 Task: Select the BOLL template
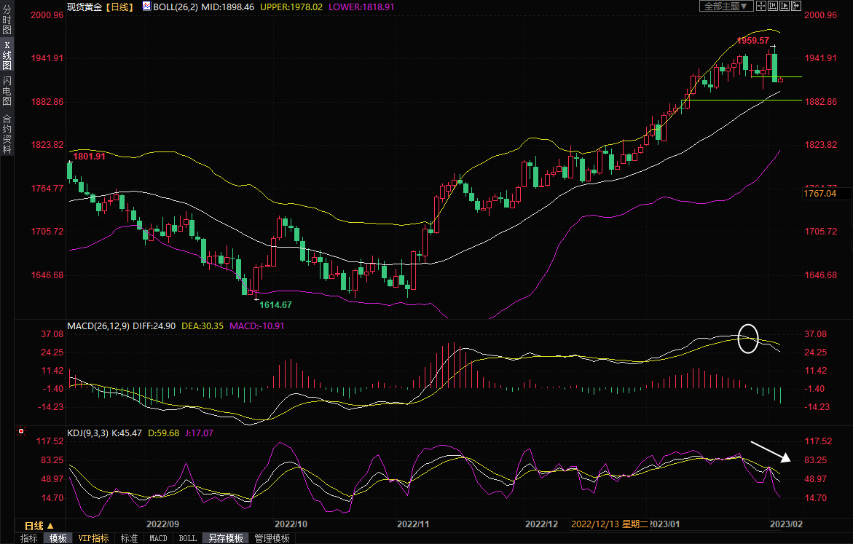point(187,538)
